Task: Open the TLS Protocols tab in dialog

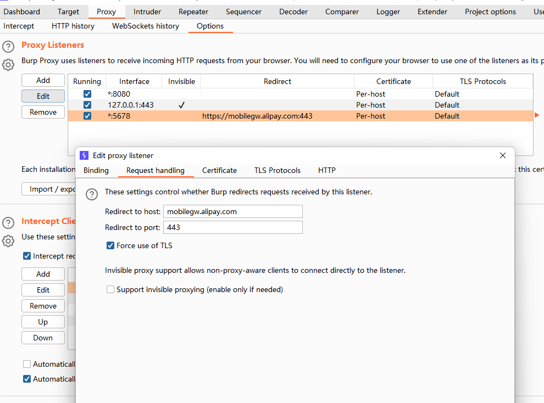Action: click(x=277, y=170)
